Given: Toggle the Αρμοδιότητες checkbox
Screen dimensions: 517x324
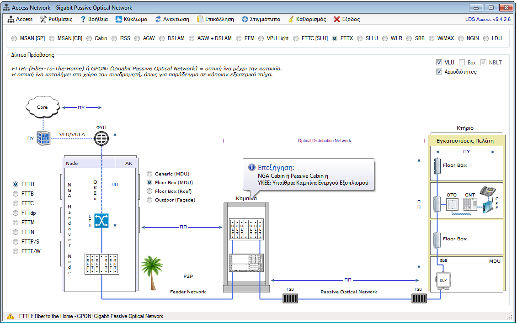Looking at the screenshot, I should click(x=439, y=71).
